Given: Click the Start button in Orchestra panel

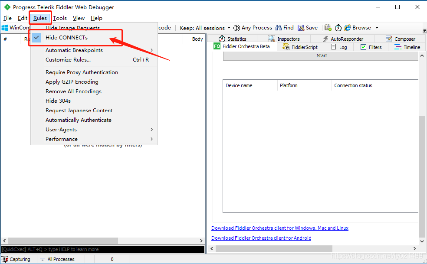Looking at the screenshot, I should click(x=321, y=55).
